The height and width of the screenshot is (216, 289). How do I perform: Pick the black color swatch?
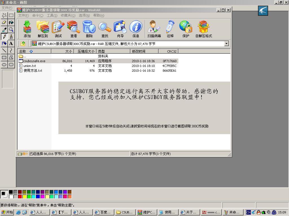click(x=11, y=192)
